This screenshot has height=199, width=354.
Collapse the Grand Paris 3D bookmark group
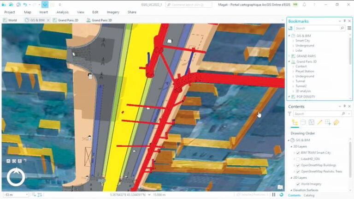[289, 61]
